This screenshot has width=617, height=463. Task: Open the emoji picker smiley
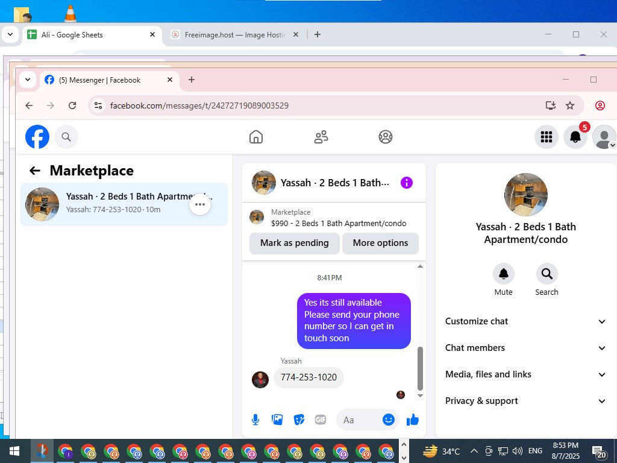pos(389,420)
